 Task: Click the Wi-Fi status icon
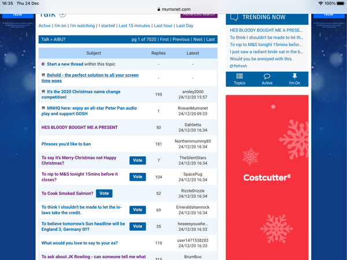click(x=320, y=3)
